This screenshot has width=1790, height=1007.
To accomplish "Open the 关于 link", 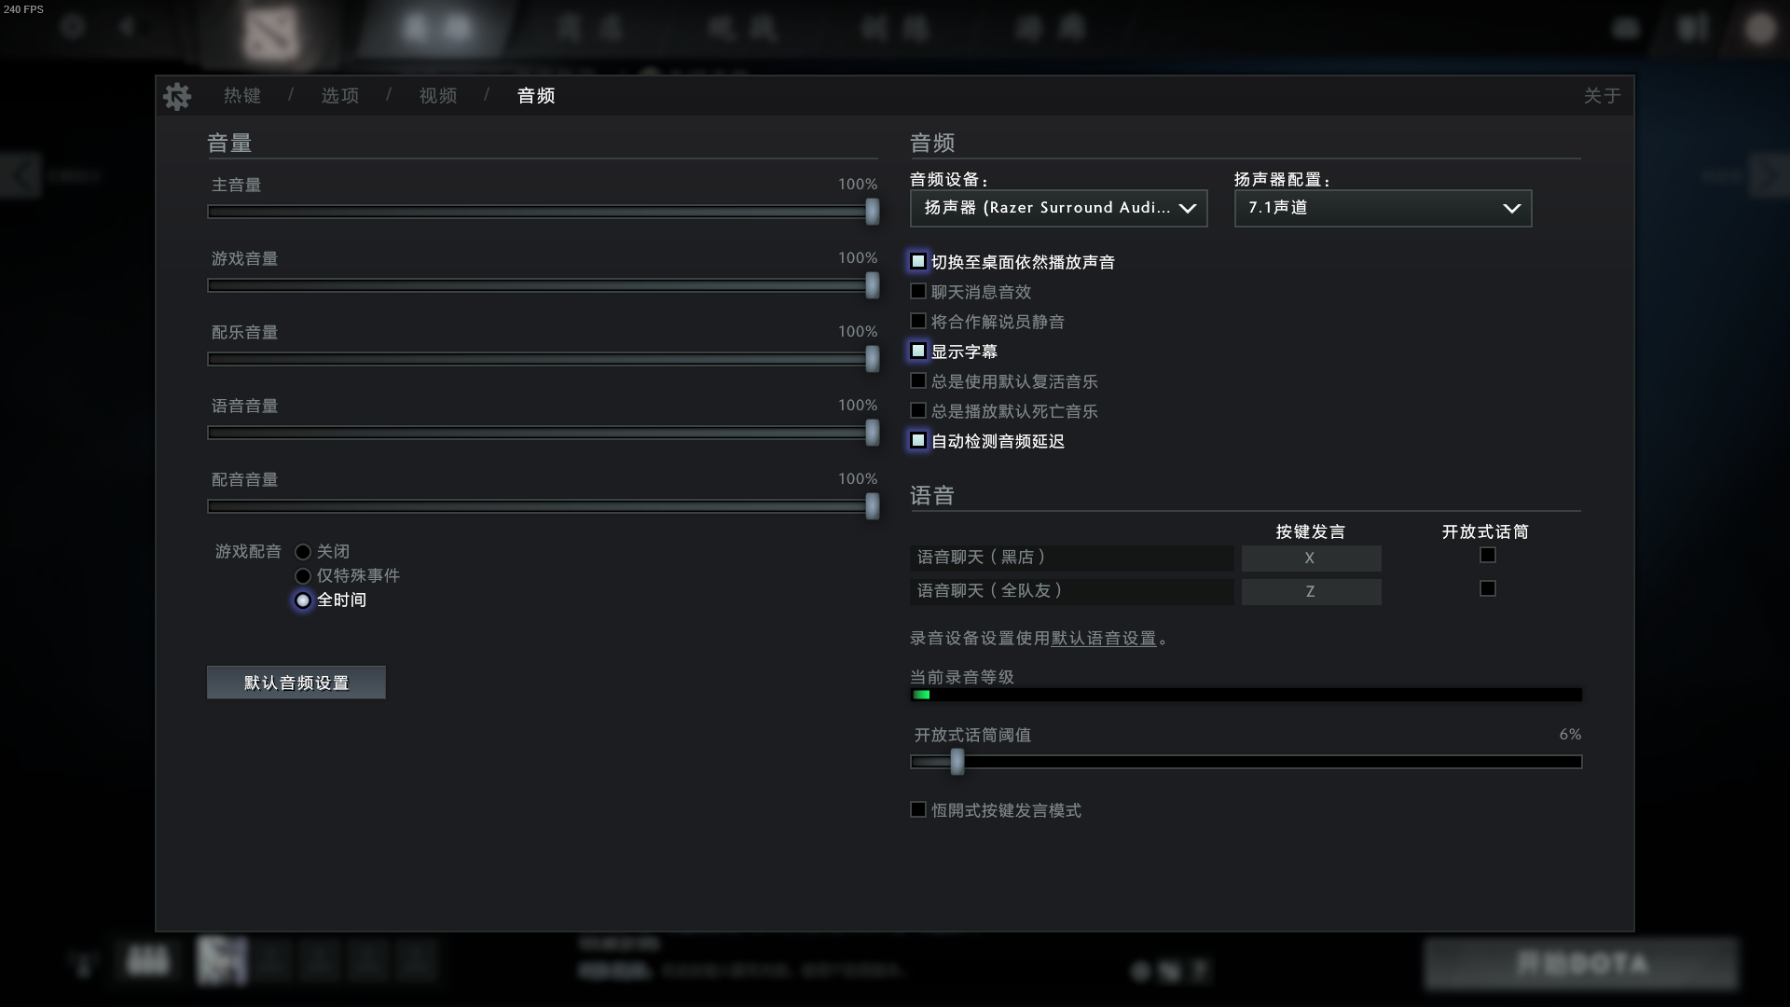I will pos(1601,96).
